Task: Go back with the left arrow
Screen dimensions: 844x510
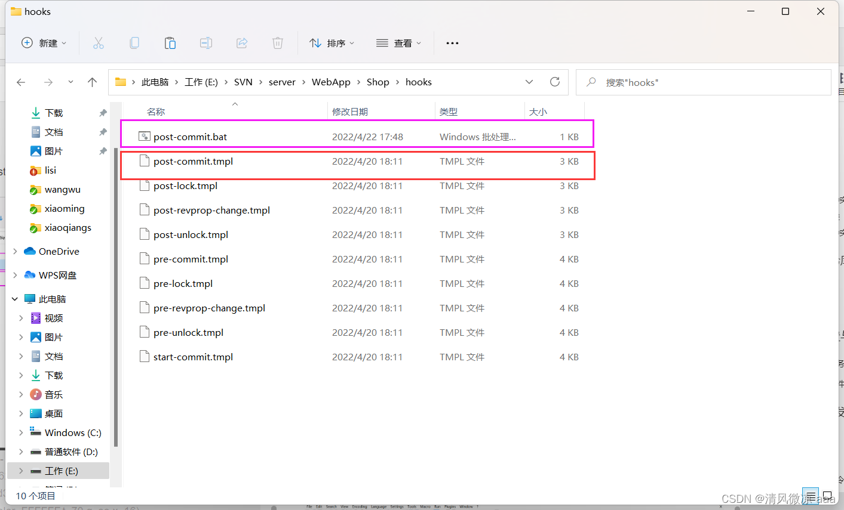Action: click(x=21, y=82)
